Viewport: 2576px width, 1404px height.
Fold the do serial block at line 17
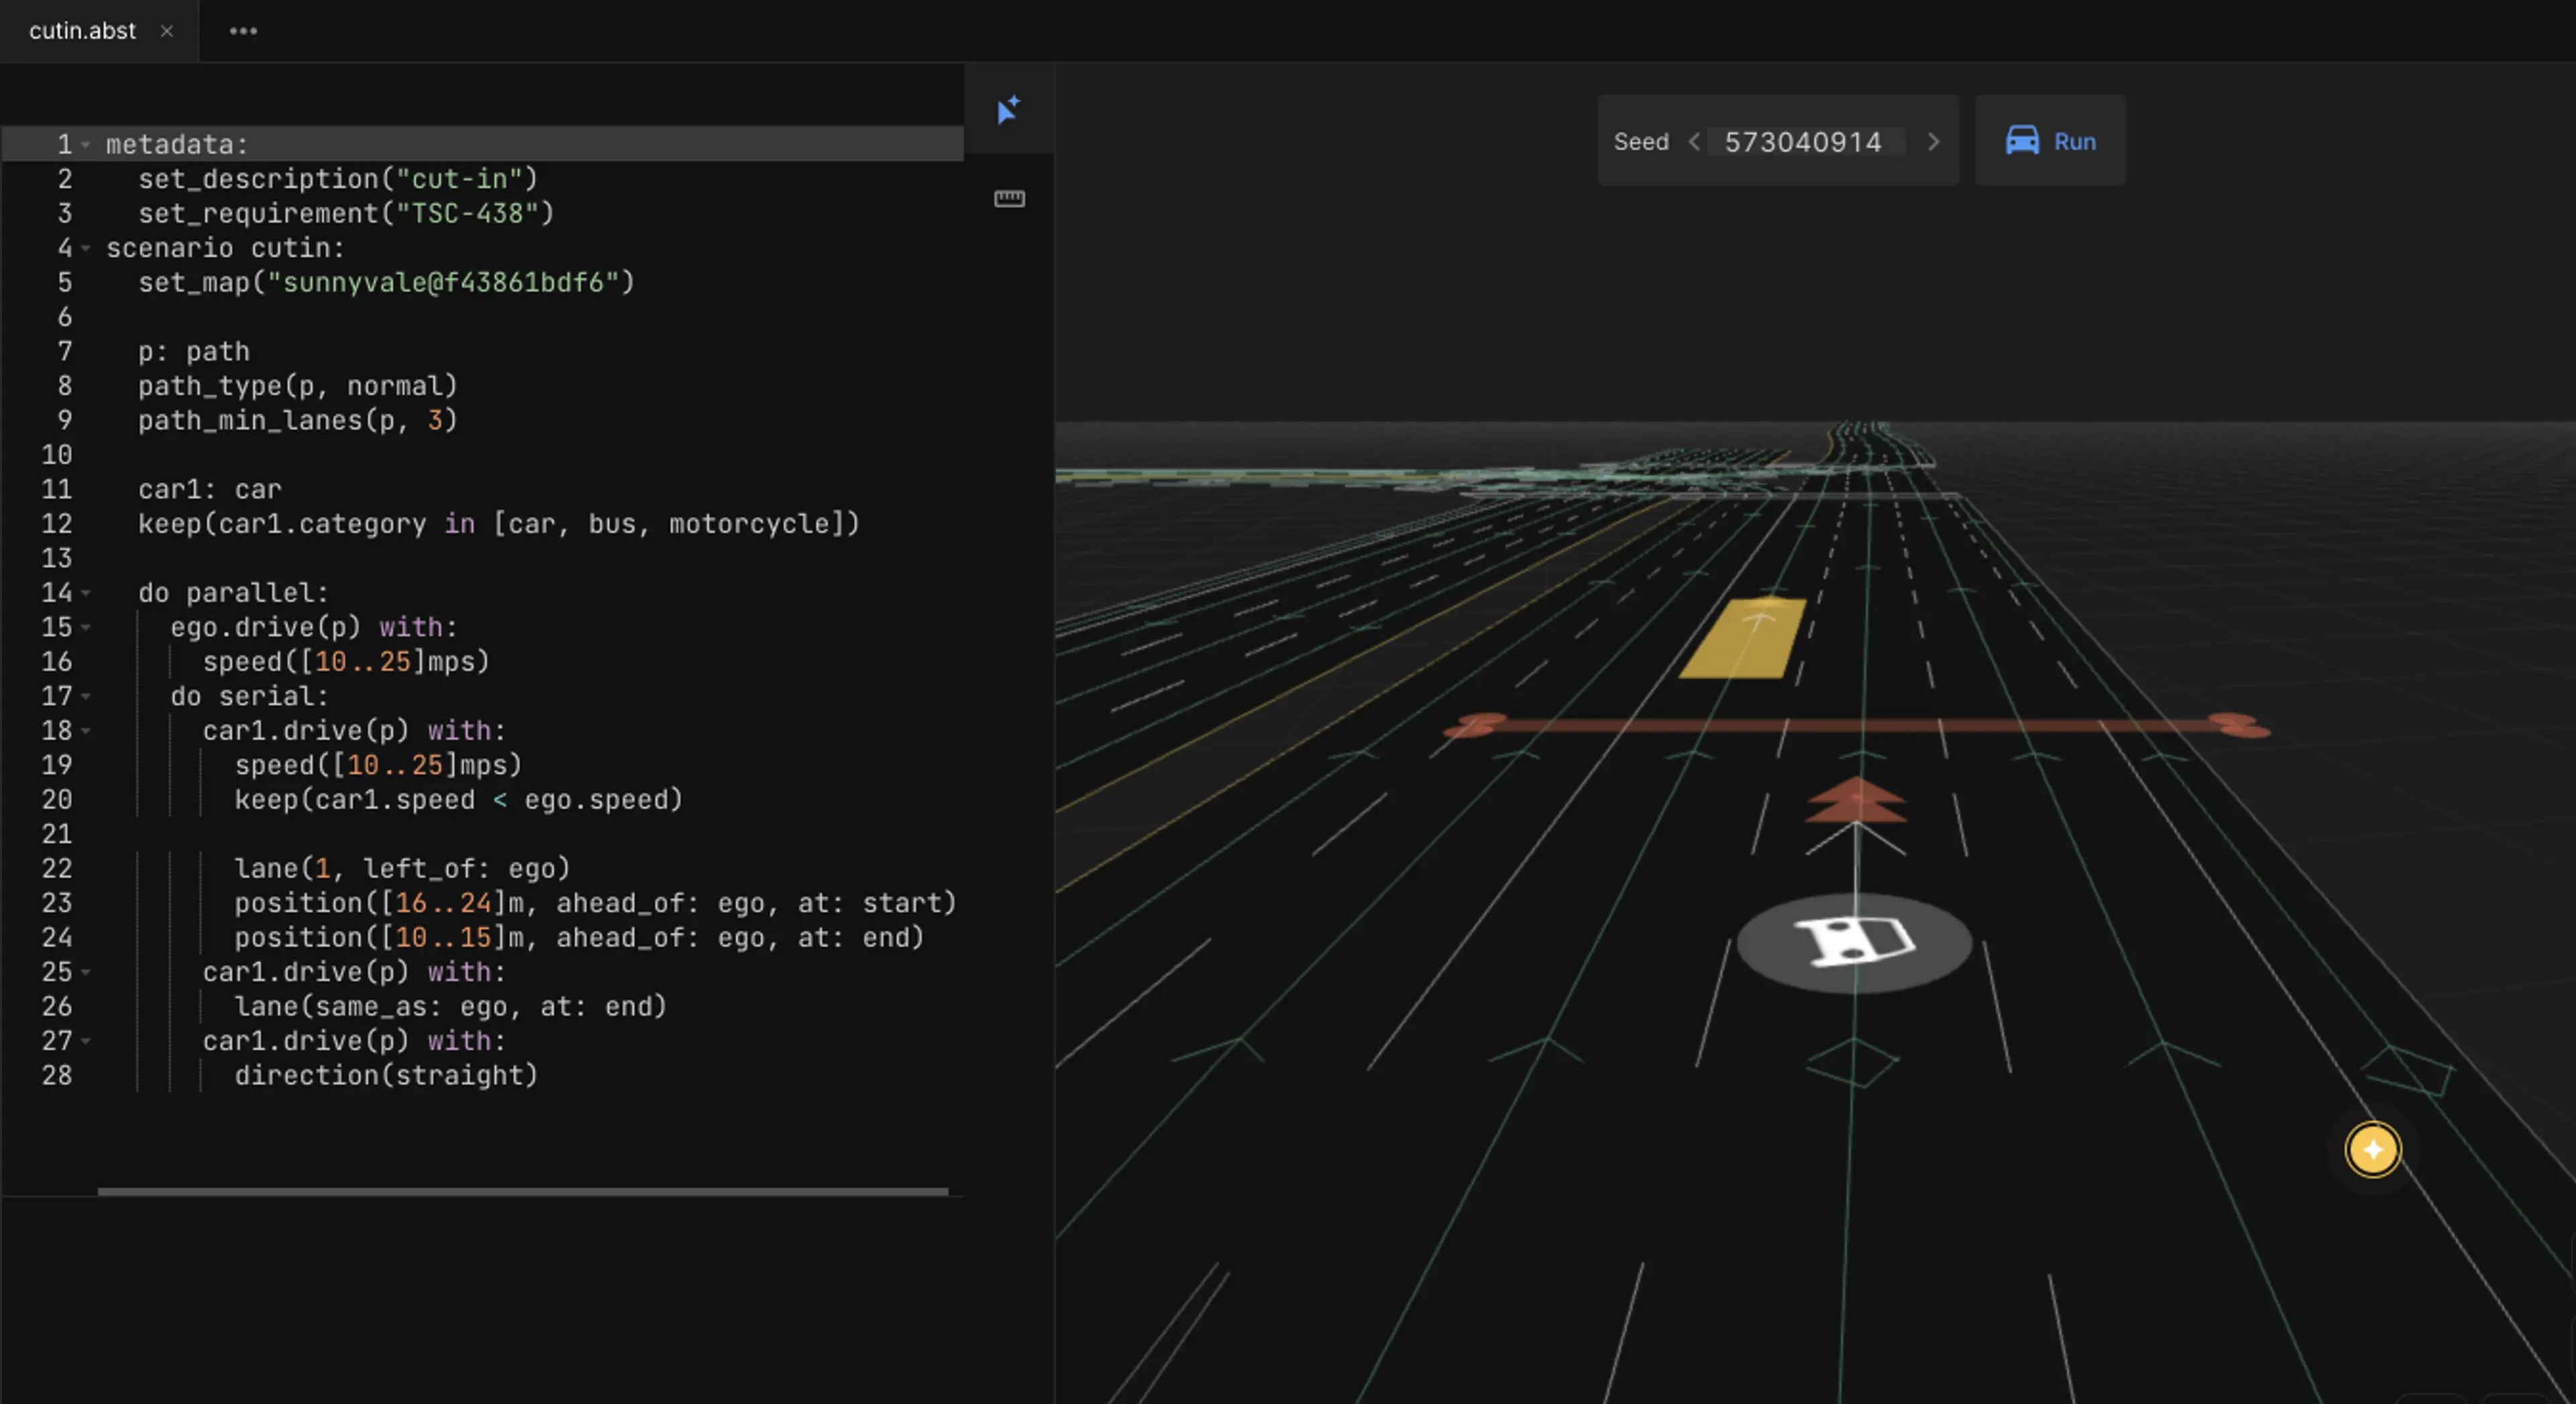tap(86, 696)
